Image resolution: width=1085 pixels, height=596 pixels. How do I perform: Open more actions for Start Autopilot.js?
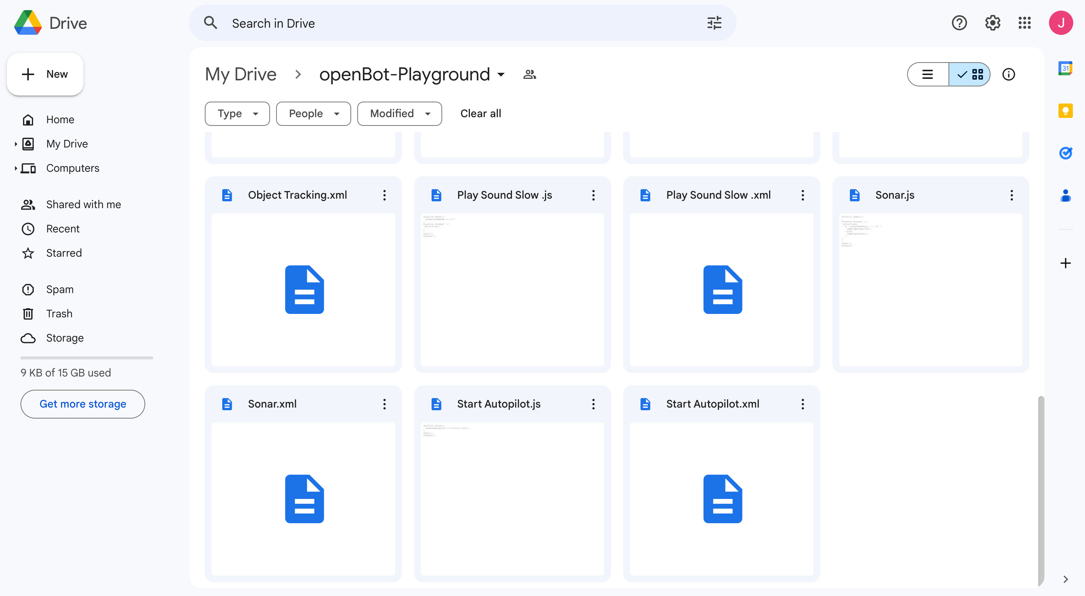[593, 404]
